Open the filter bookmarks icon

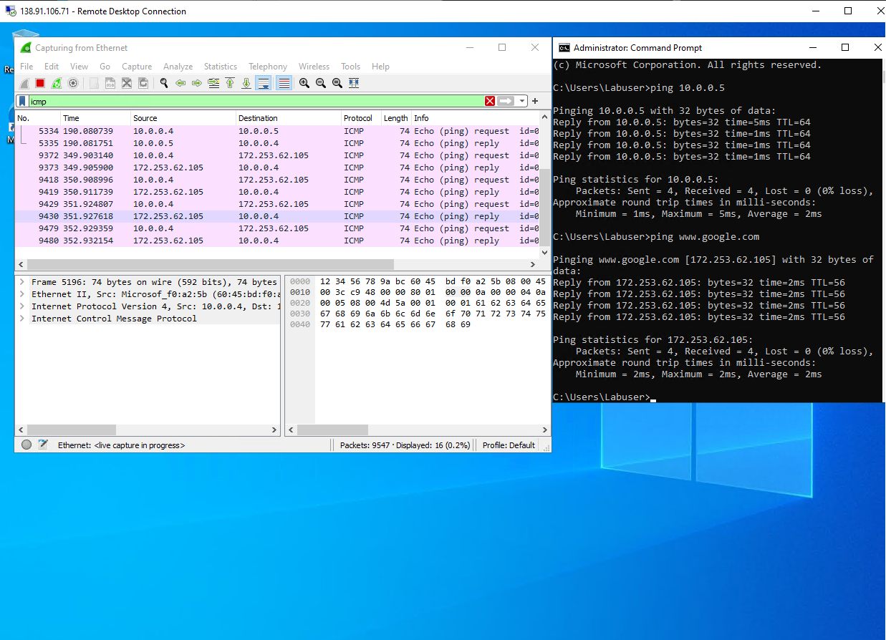tap(23, 101)
